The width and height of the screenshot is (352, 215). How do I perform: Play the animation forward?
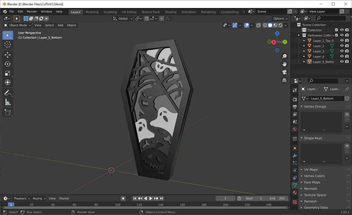pyautogui.click(x=151, y=198)
